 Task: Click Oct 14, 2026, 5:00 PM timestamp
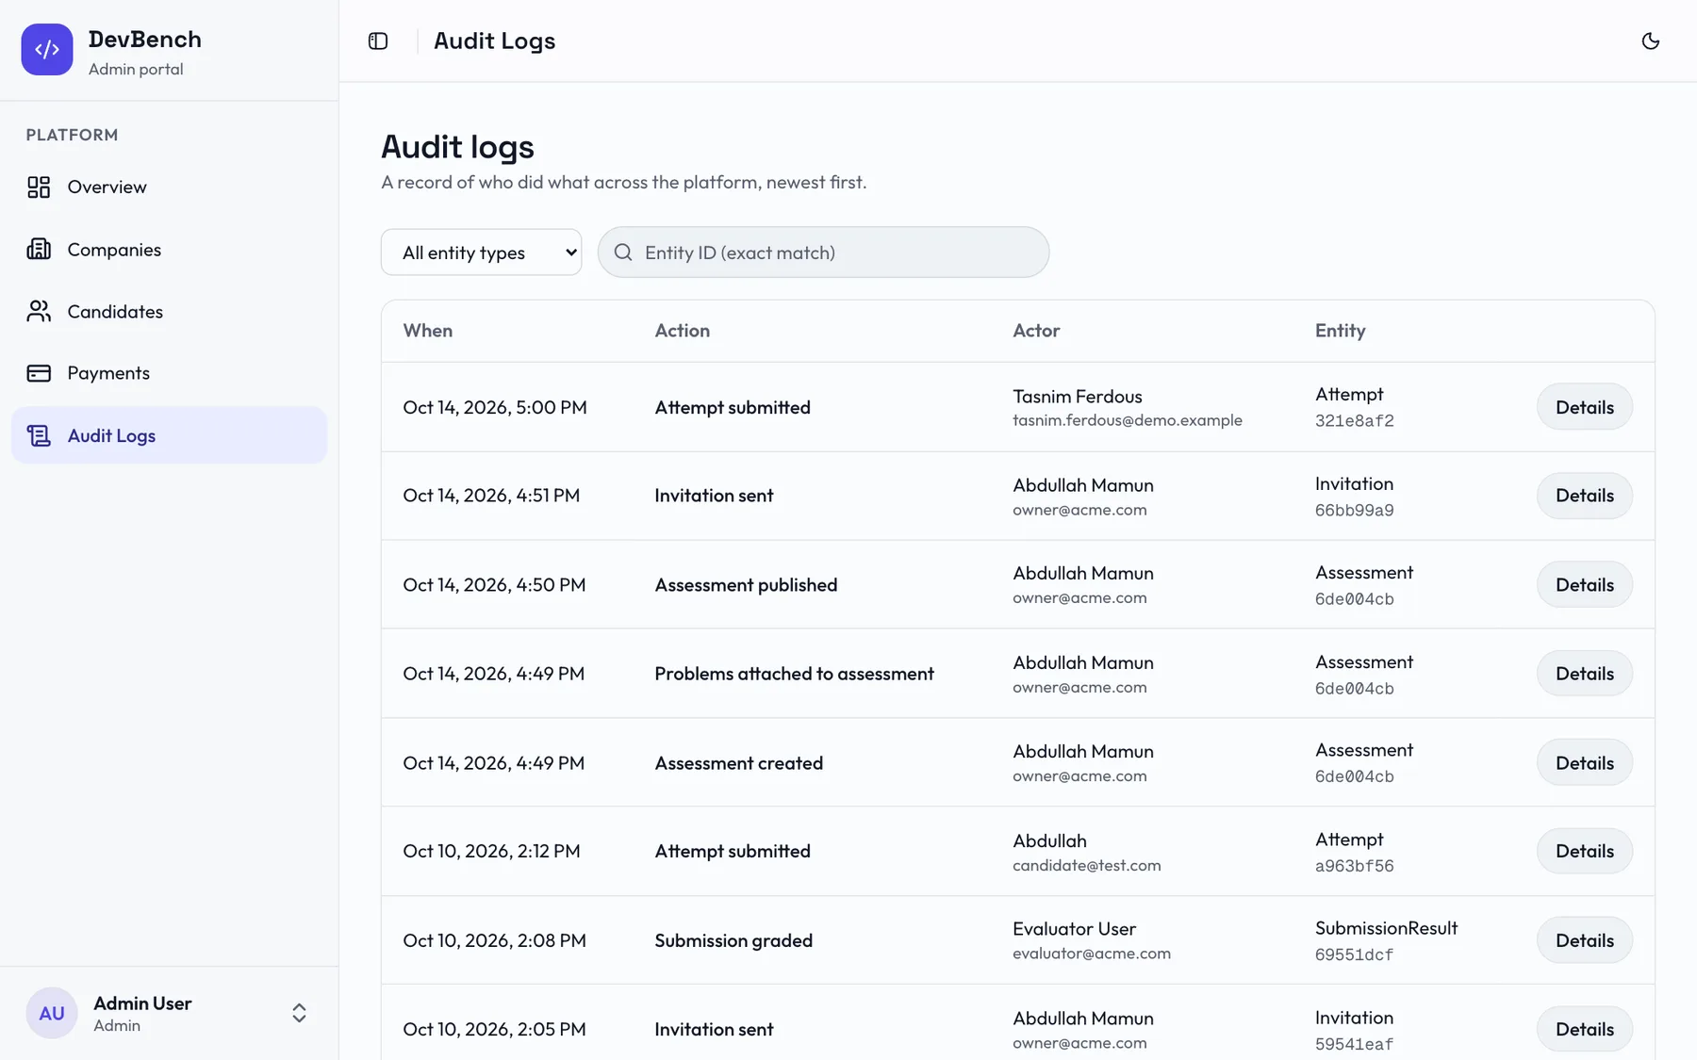[x=495, y=407]
